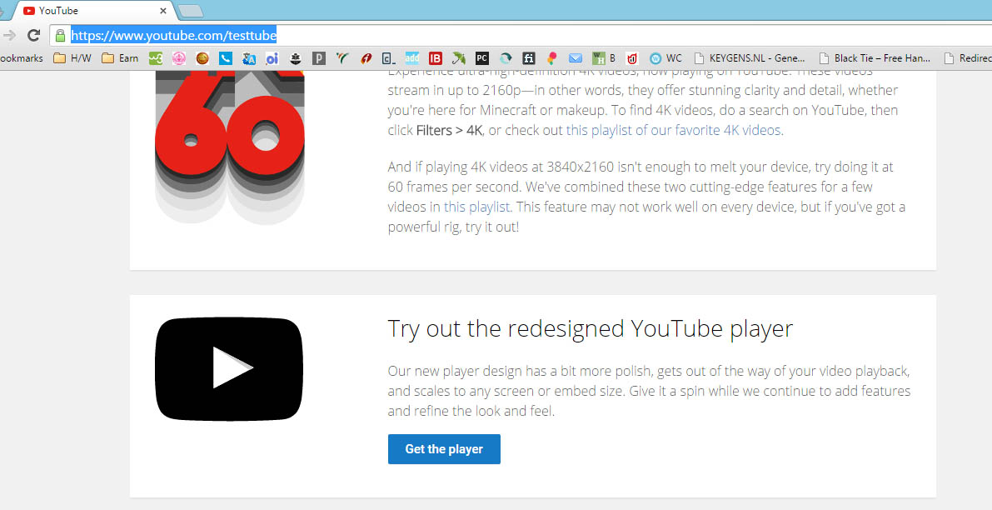
Task: Open the blue phone bookmark icon
Action: point(226,58)
